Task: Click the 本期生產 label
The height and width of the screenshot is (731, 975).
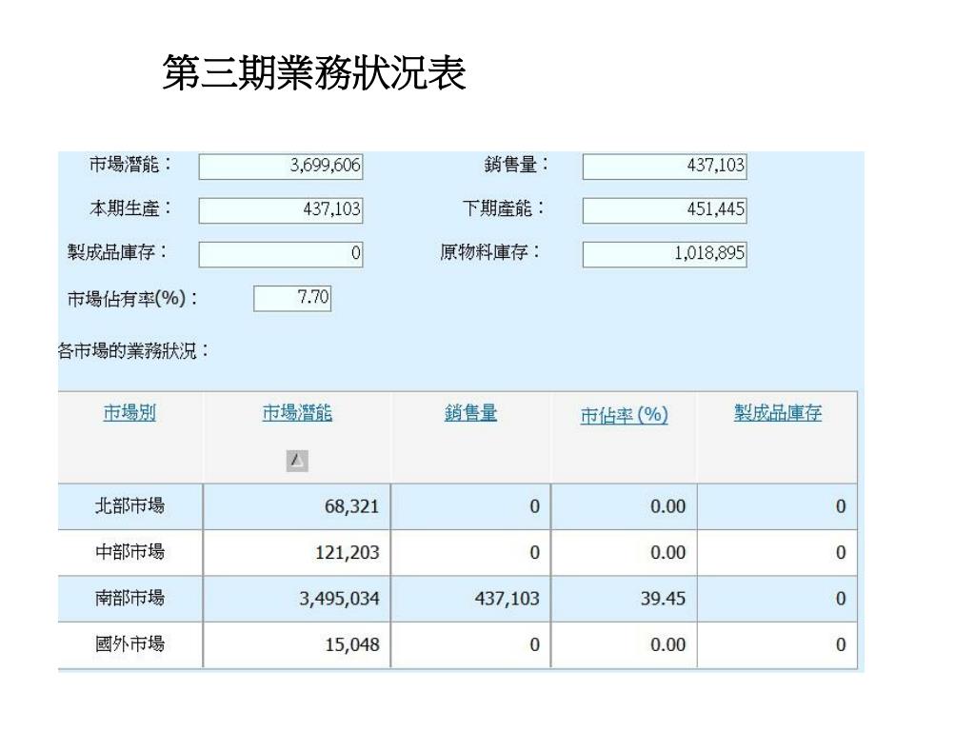Action: [x=129, y=208]
